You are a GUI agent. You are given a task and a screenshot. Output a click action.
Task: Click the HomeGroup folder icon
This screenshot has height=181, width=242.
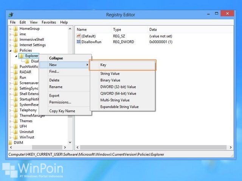16,29
